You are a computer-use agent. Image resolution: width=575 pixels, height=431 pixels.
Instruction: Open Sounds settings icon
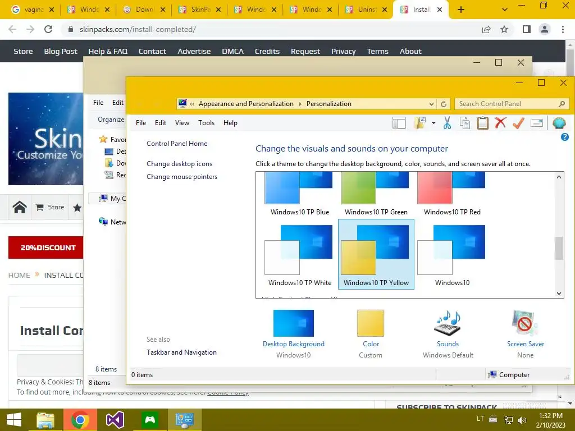click(x=448, y=323)
